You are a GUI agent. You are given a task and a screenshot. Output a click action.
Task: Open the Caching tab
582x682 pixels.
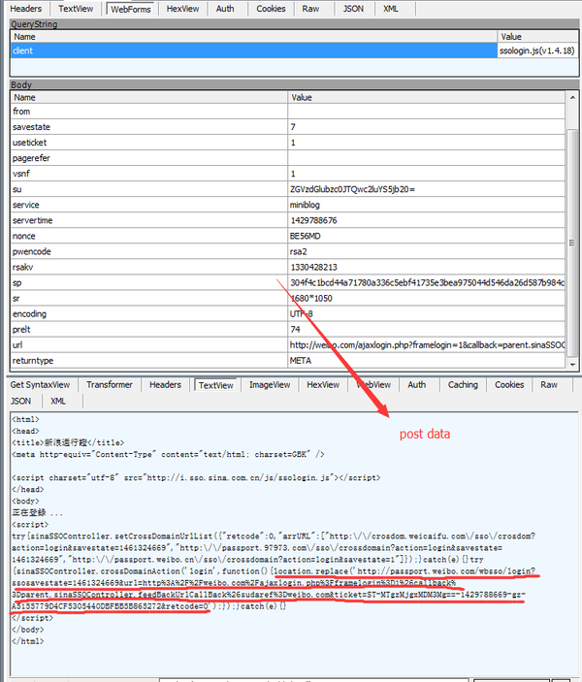coord(463,384)
